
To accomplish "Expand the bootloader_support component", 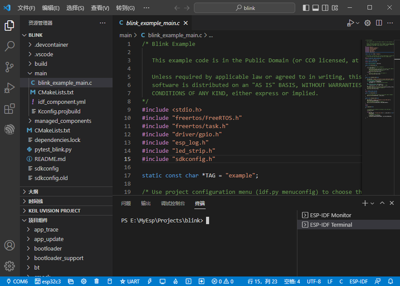I will (x=66, y=258).
